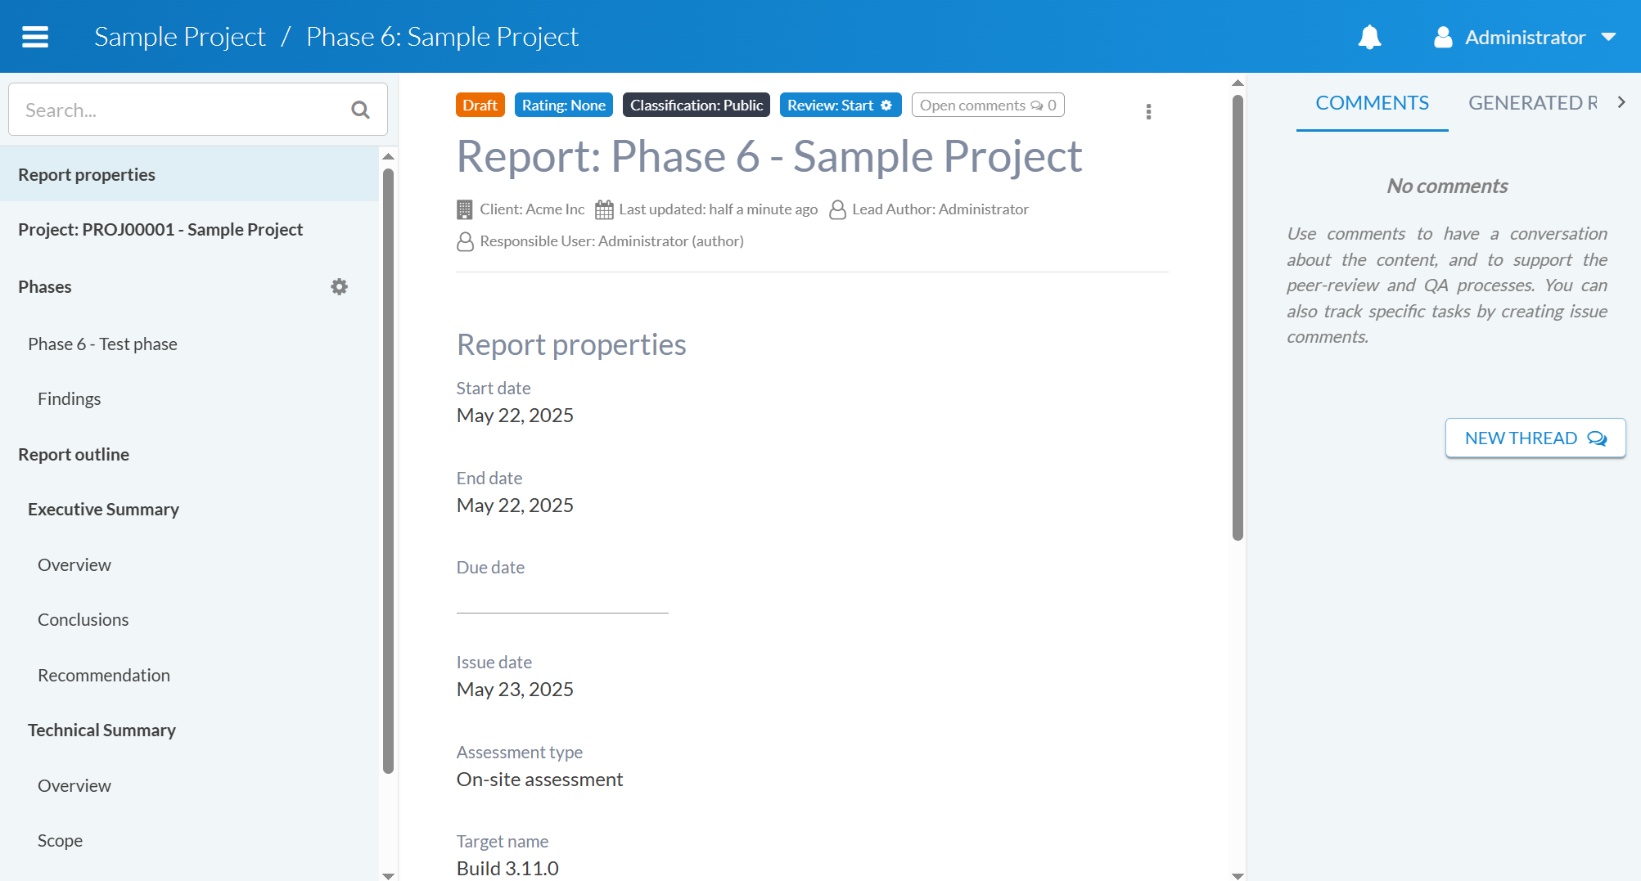Click the main content vertical scrollbar
Viewport: 1641px width, 881px height.
pos(1238,319)
